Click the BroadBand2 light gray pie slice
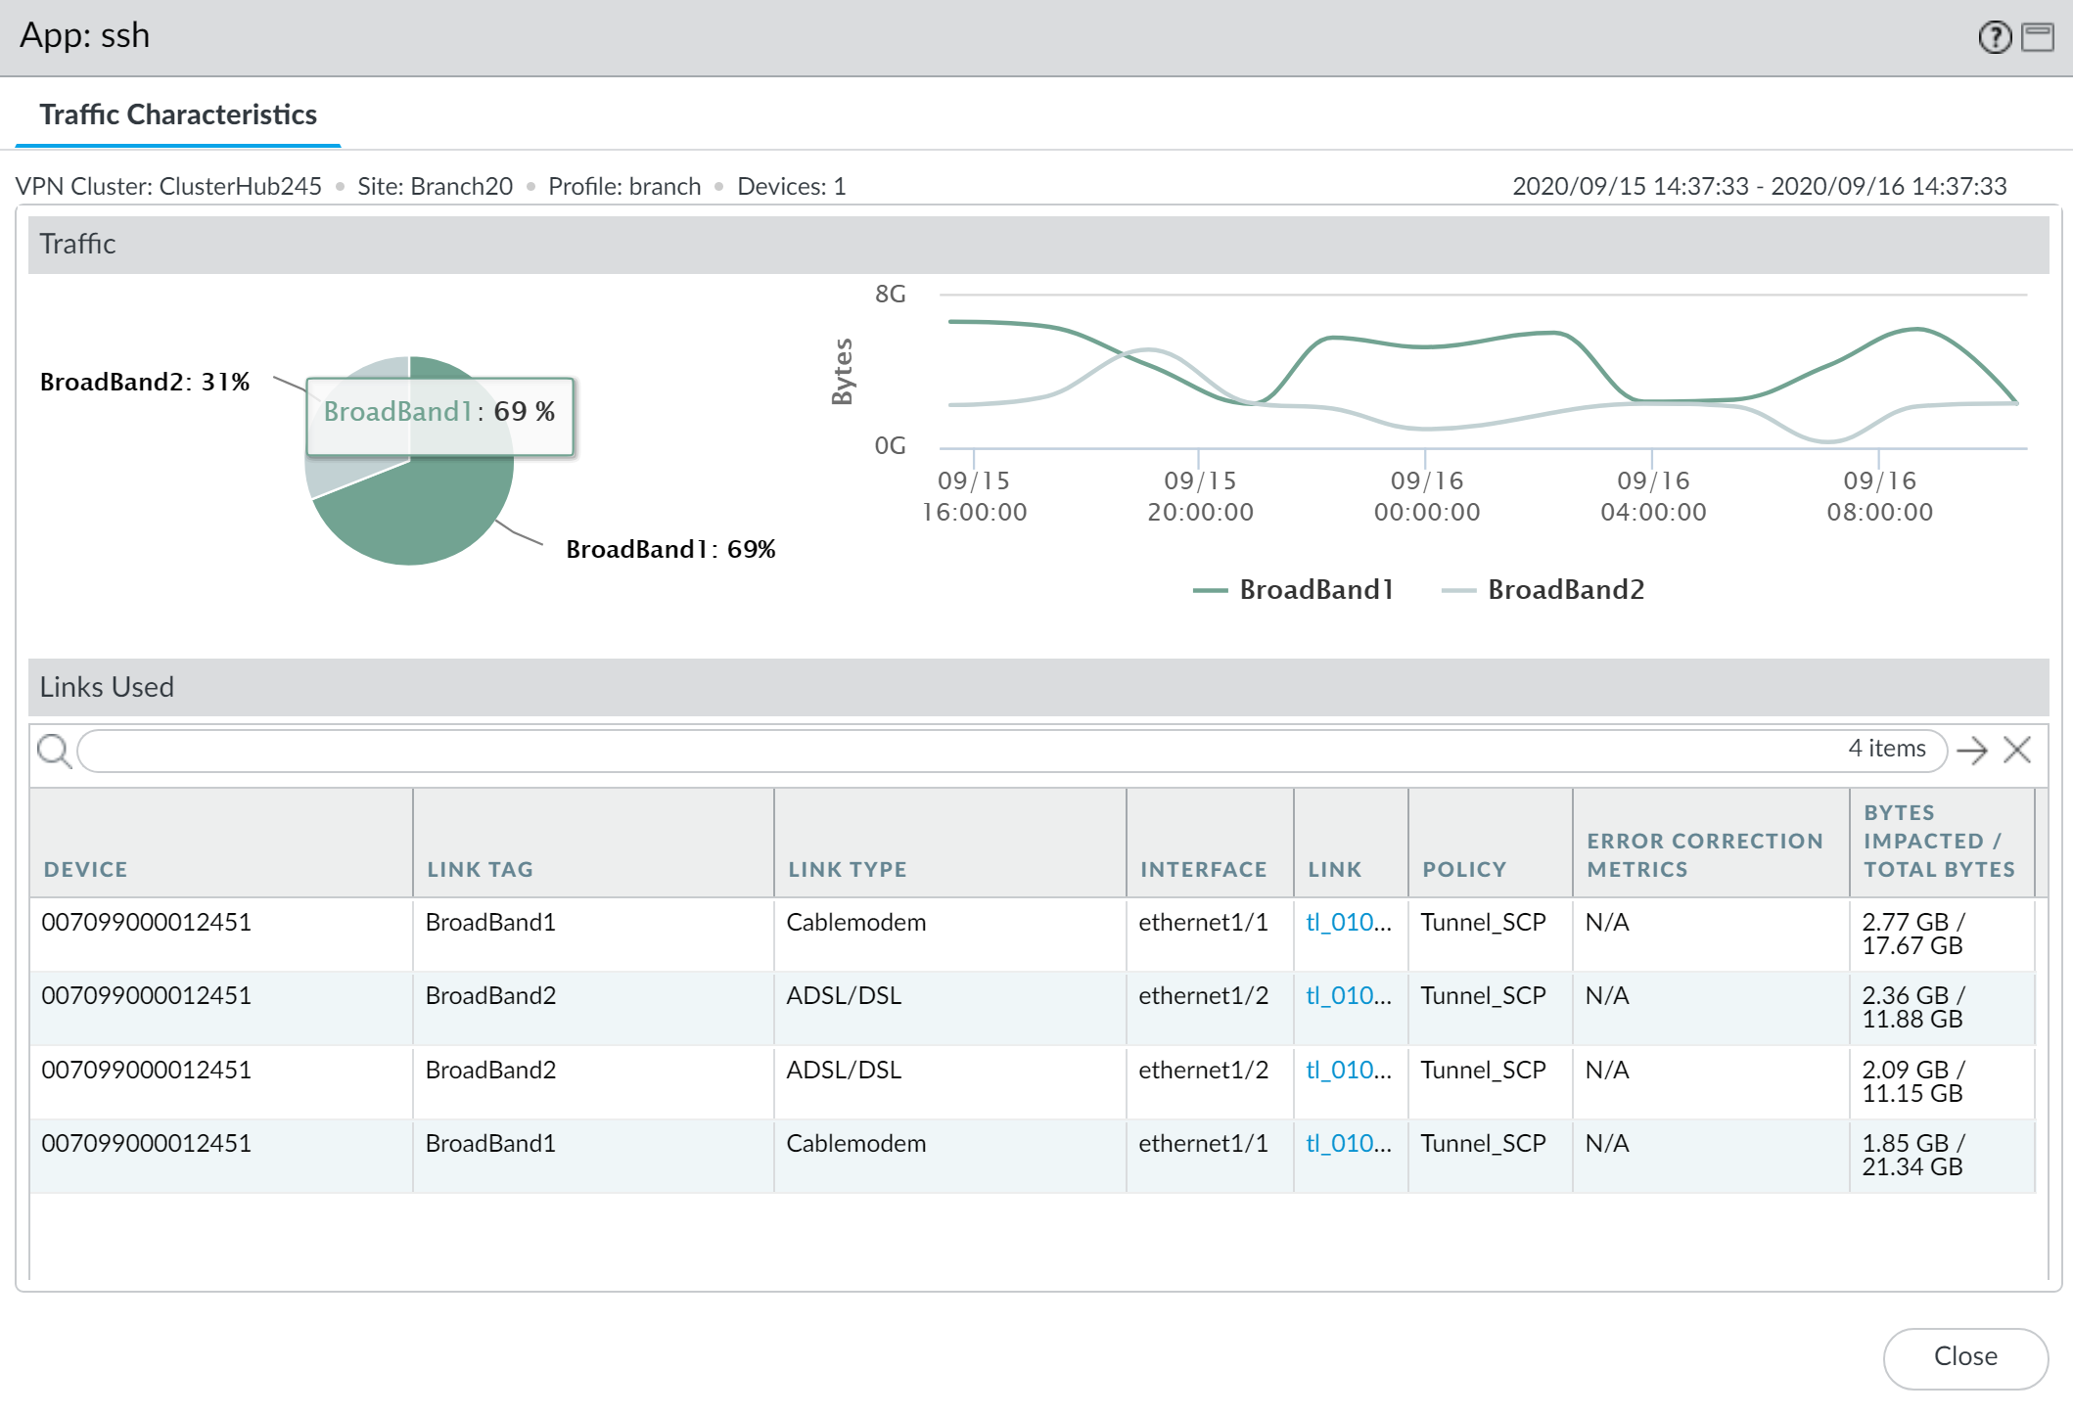This screenshot has width=2073, height=1415. point(333,475)
